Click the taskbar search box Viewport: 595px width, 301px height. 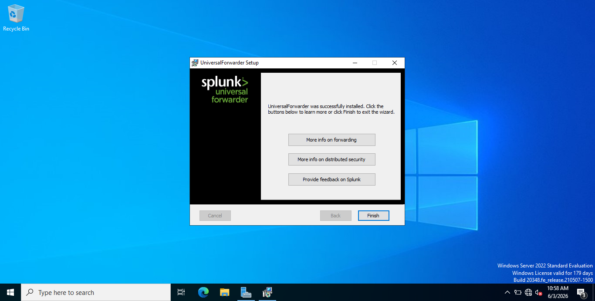click(96, 292)
